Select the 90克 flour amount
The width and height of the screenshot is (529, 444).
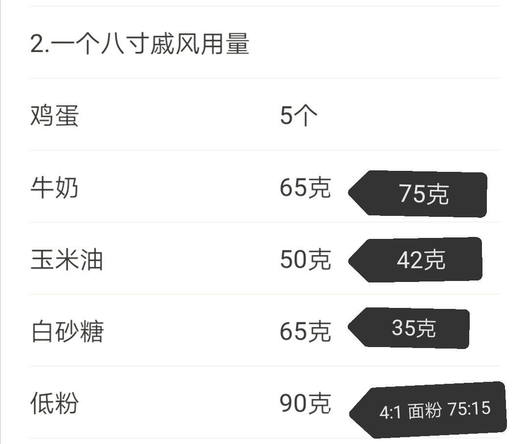pyautogui.click(x=305, y=403)
